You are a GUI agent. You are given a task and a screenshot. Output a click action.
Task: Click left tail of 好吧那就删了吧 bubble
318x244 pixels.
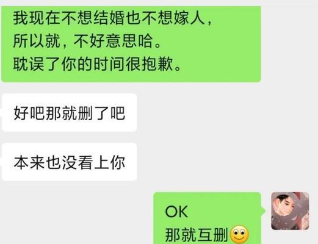[1, 112]
